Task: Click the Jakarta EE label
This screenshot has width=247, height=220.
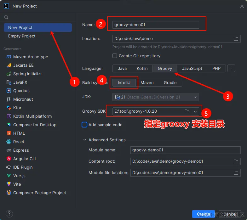Action: point(23,65)
